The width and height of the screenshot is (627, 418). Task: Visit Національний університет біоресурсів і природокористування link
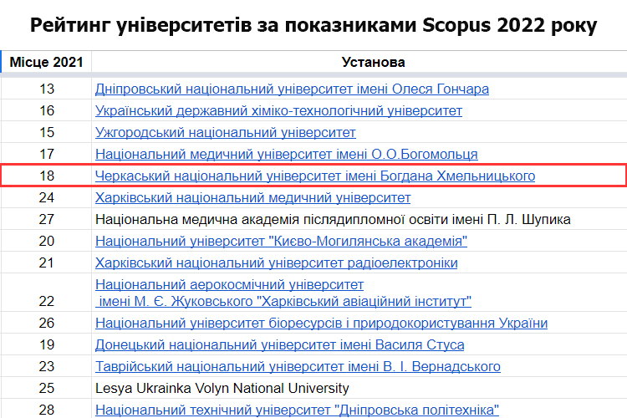[x=322, y=323]
